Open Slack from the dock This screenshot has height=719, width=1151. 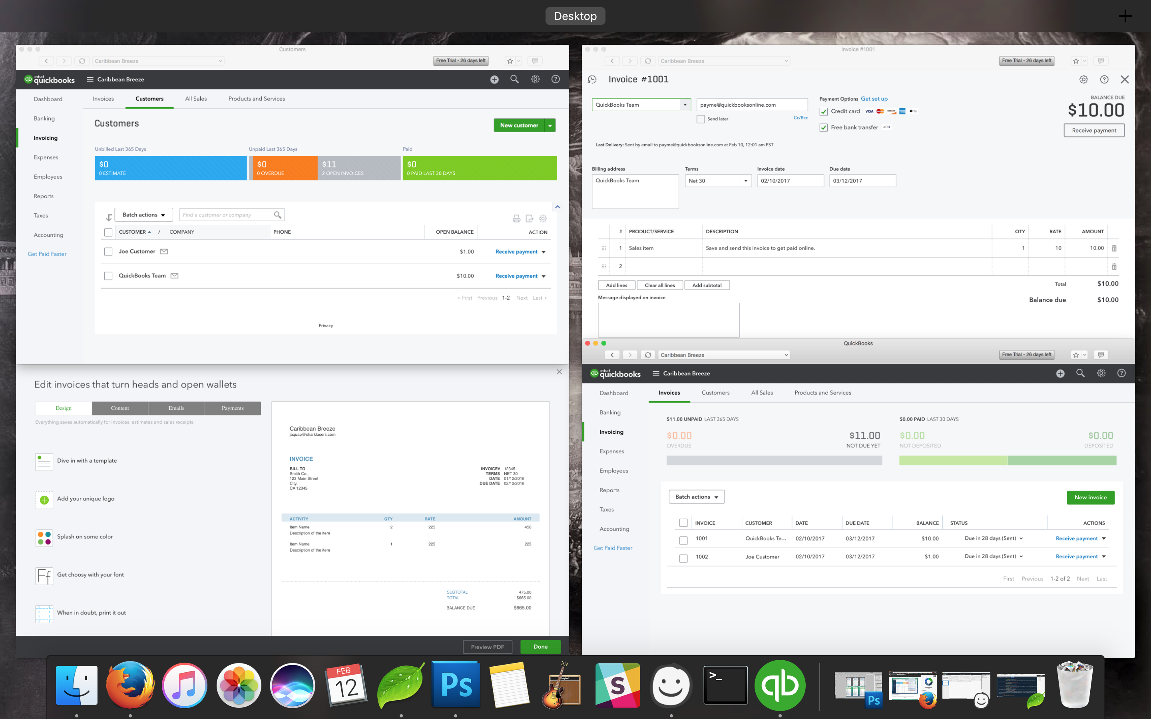(617, 685)
